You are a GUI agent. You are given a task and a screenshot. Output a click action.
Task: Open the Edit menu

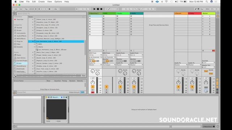click(34, 1)
